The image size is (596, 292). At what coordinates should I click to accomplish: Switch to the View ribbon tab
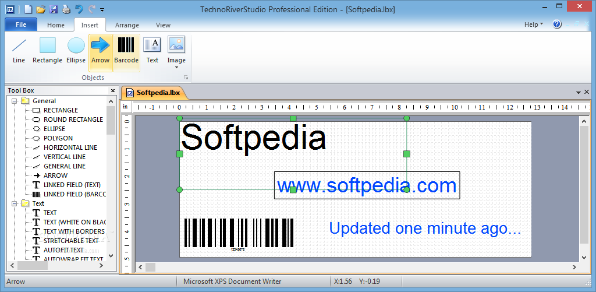click(163, 25)
